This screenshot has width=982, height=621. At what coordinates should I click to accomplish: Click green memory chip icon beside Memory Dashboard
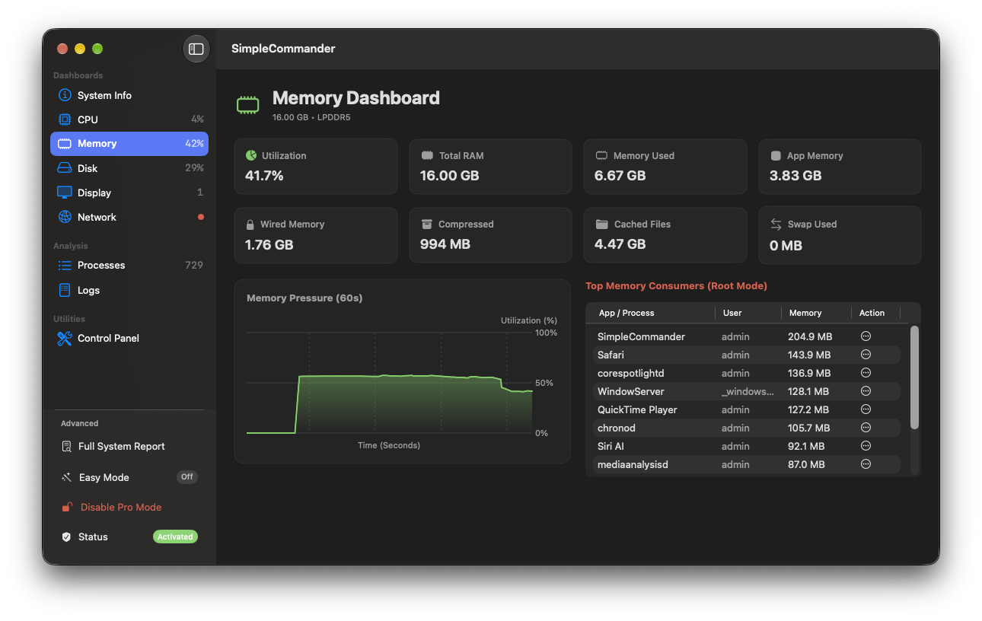pos(247,105)
